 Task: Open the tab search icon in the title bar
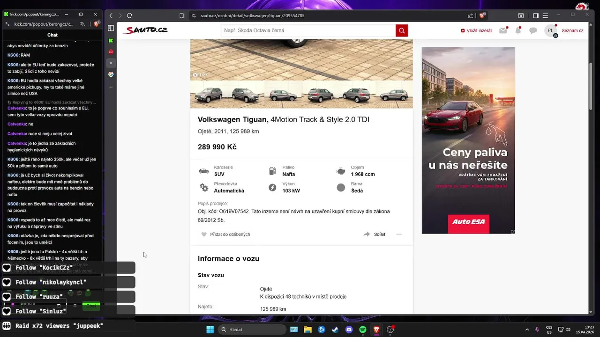tap(521, 15)
